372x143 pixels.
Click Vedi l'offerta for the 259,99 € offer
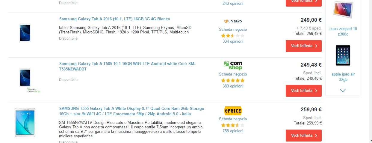pos(304,136)
